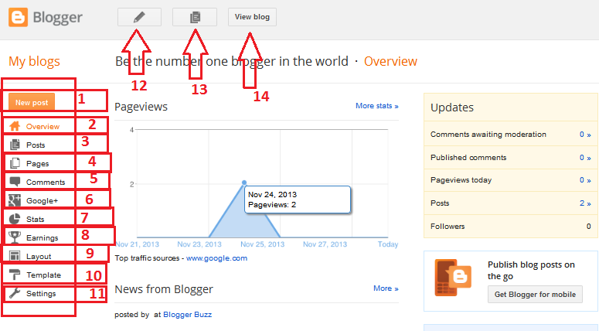Click the documents icon beside Posts
This screenshot has width=599, height=331.
[x=15, y=145]
